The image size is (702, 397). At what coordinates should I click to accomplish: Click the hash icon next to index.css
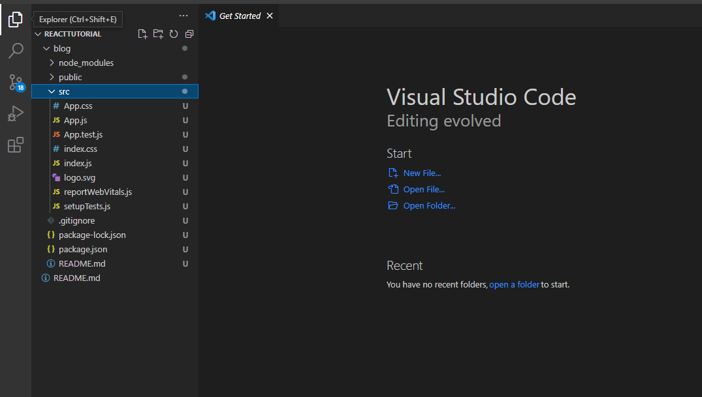click(56, 149)
